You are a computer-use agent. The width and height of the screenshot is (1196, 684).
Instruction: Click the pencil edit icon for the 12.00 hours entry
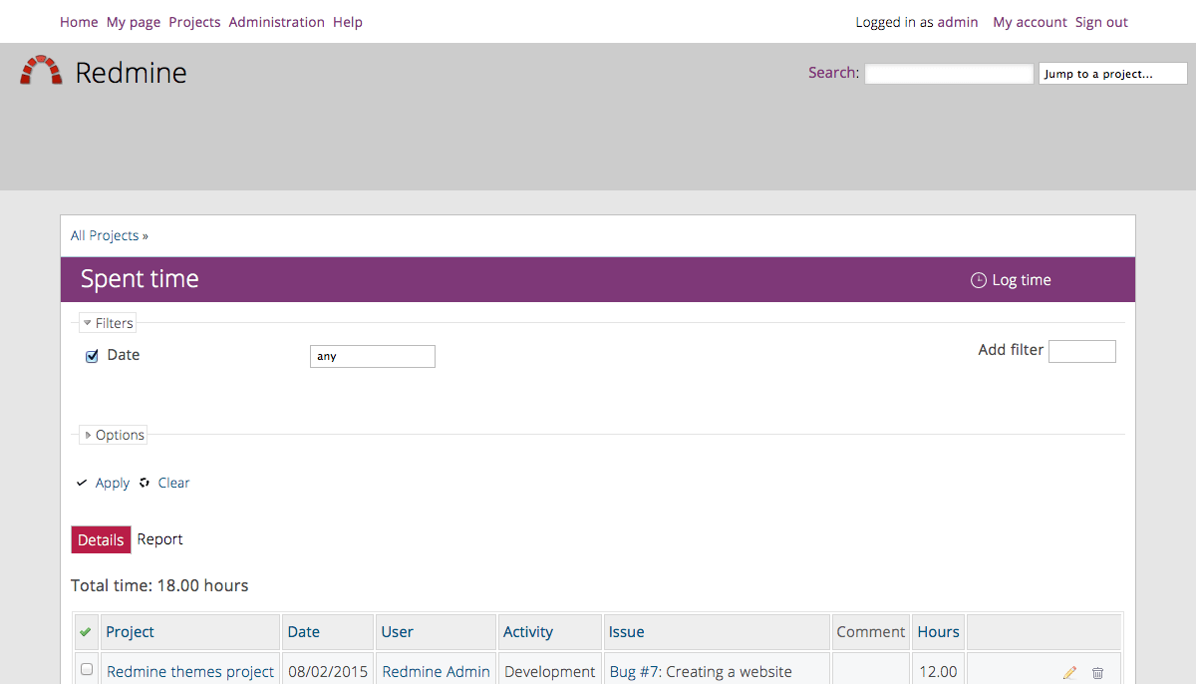(1069, 673)
